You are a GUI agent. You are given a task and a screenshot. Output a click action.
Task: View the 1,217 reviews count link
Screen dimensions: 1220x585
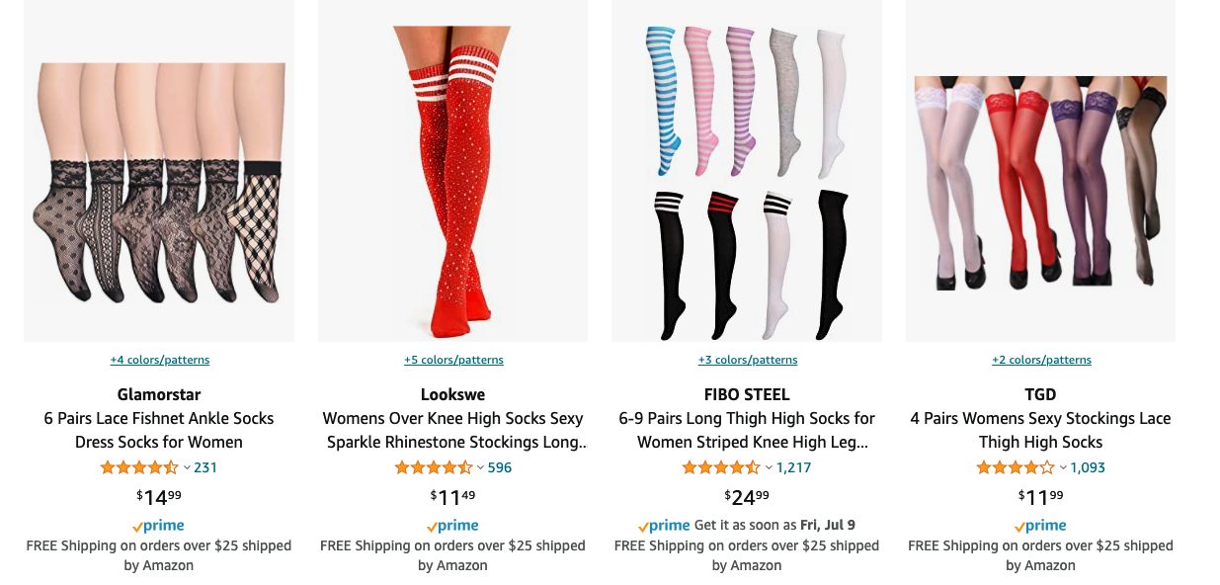pos(793,467)
